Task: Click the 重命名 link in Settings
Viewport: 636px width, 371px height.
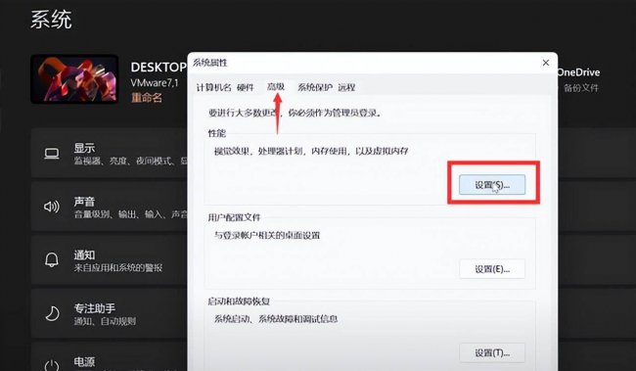Action: click(146, 98)
